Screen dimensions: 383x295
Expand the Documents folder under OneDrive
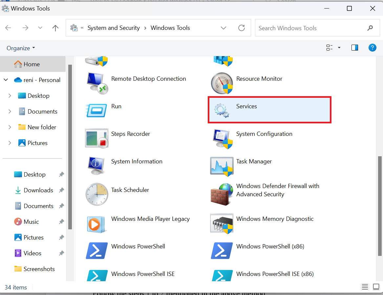[x=10, y=111]
